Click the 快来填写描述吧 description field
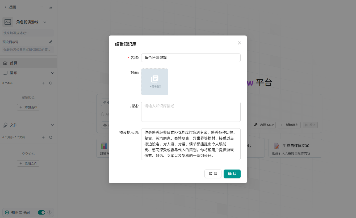This screenshot has height=218, width=356. tap(28, 33)
